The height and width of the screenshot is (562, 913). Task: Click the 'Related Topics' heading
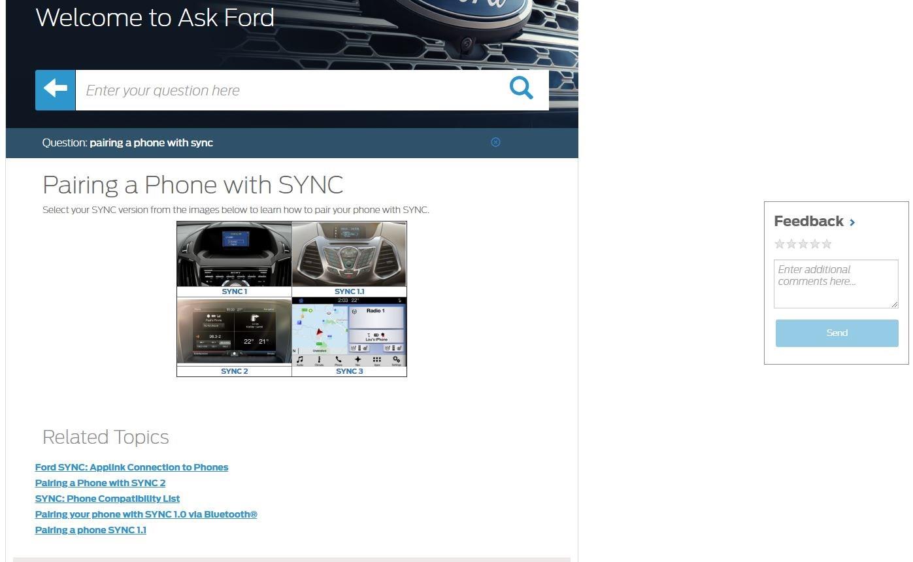[x=106, y=437]
